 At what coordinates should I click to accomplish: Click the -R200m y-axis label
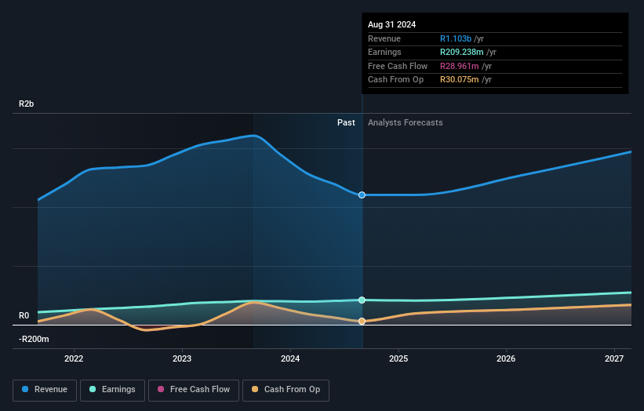coord(34,339)
